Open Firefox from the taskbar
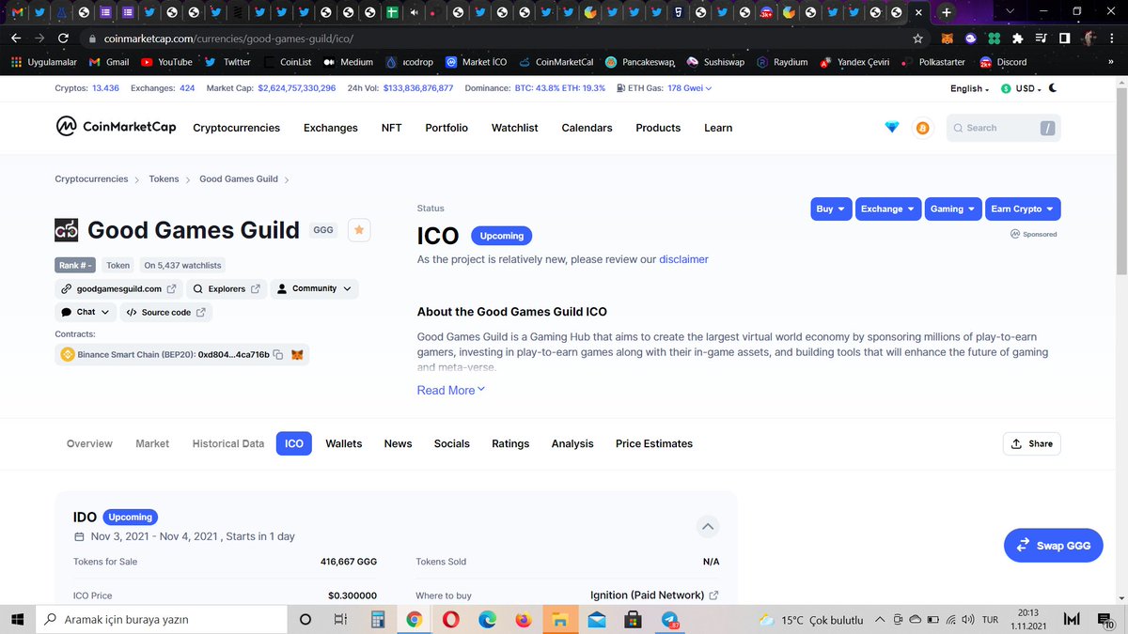This screenshot has height=634, width=1128. 524,619
